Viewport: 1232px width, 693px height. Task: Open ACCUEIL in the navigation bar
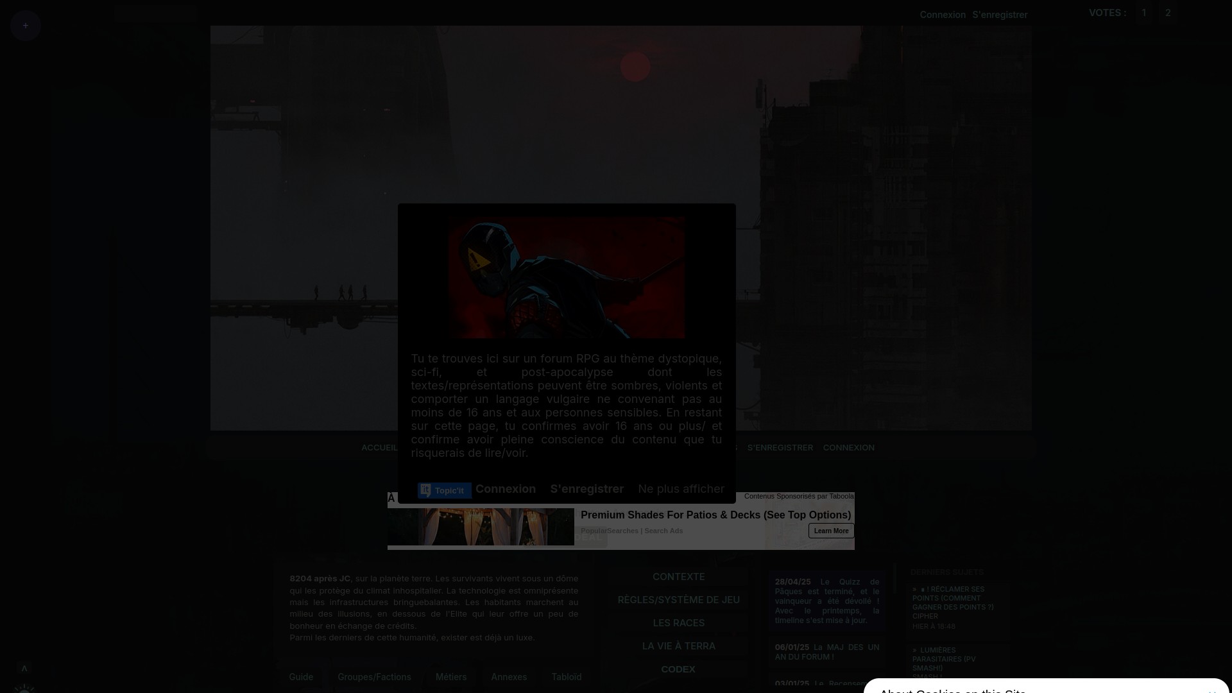[x=379, y=448]
